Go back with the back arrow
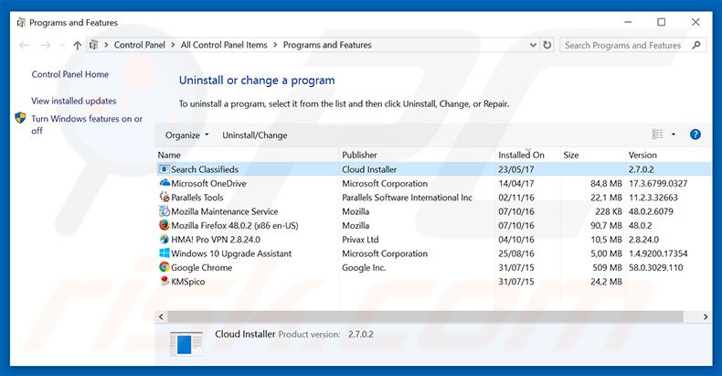722x376 pixels. [24, 45]
